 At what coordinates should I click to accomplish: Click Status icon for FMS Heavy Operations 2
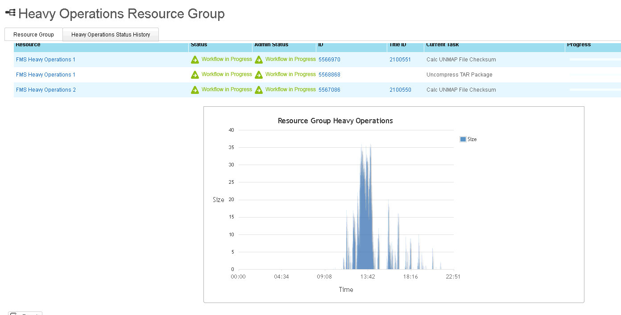pos(195,90)
